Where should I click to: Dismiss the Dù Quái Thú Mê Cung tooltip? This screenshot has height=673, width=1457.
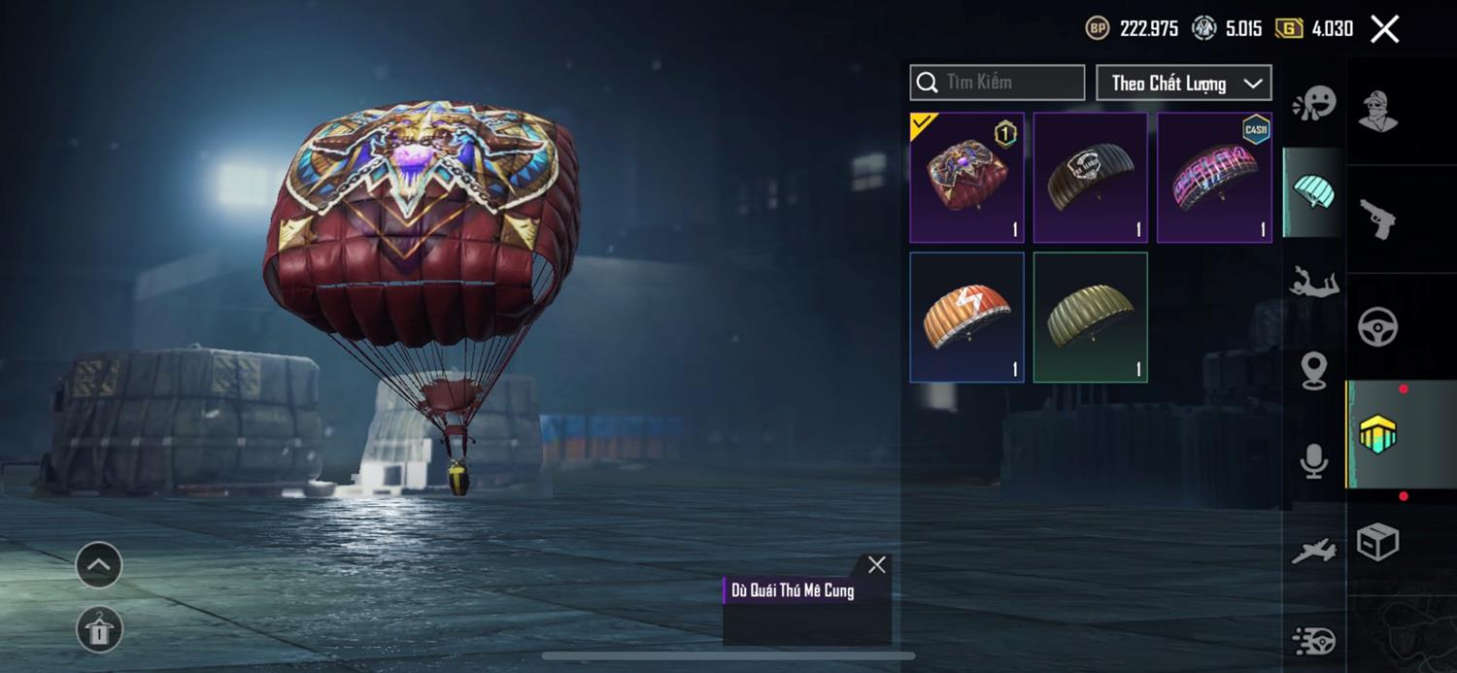(876, 565)
